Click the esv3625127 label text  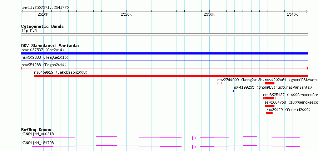[x=290, y=95]
